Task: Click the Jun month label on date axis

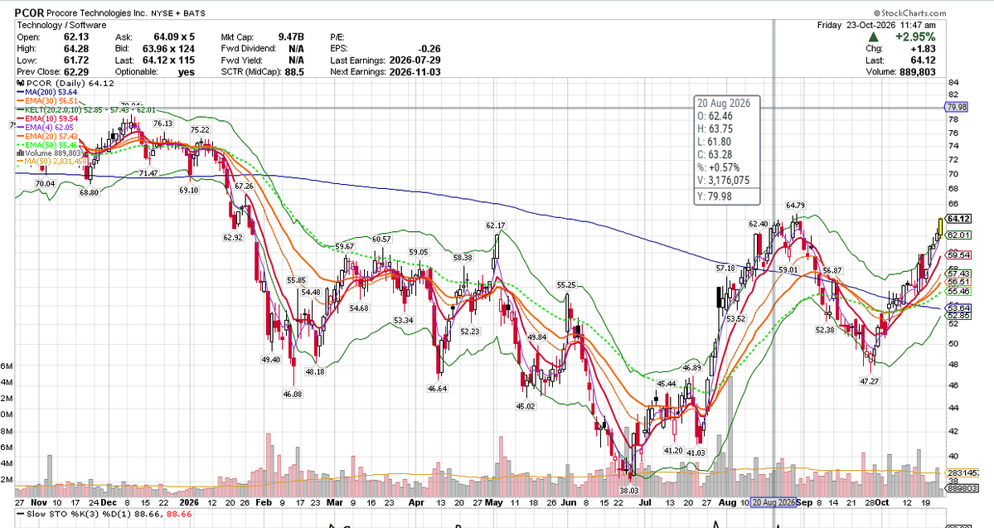Action: pos(568,502)
